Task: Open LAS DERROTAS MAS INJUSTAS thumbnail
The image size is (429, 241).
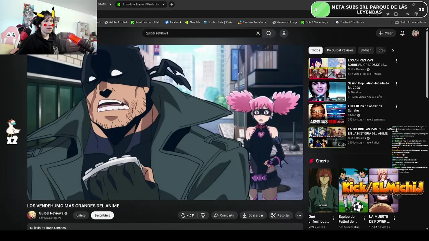Action: 327,137
